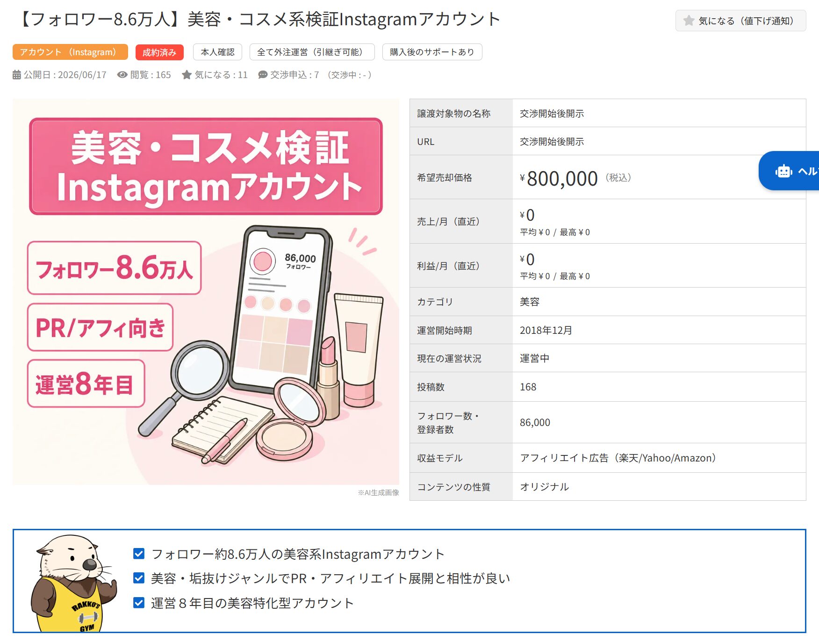Viewport: 819px width, 642px height.
Task: Click the eye icon beside 閲覧 count
Action: click(x=122, y=75)
